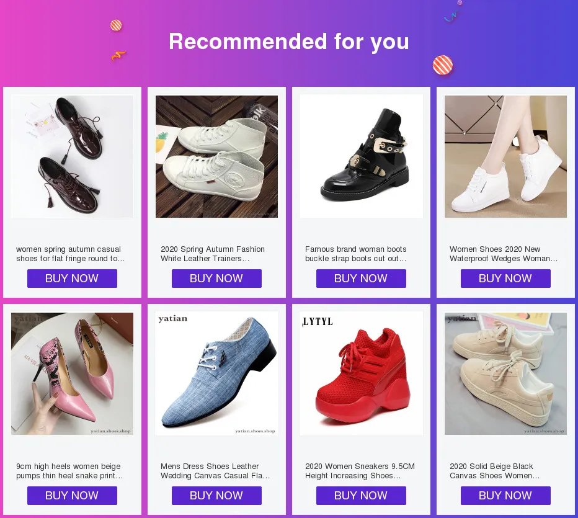578x518 pixels.
Task: Open the dark patent fringe flat shoes image
Action: tap(72, 156)
